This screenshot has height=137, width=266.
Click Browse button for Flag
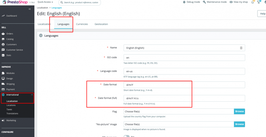pyautogui.click(x=239, y=111)
